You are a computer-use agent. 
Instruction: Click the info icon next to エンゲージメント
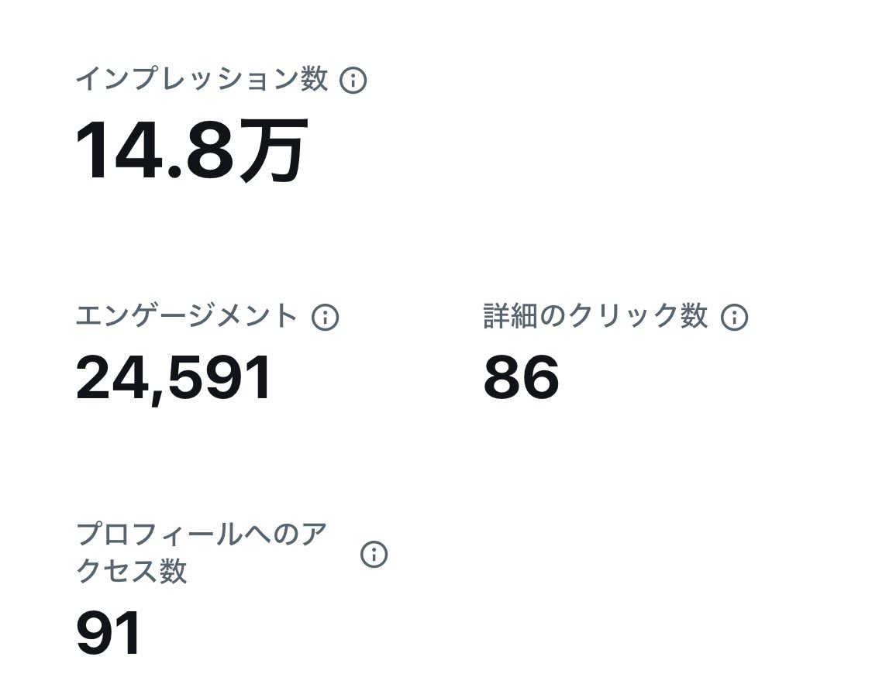click(x=326, y=318)
